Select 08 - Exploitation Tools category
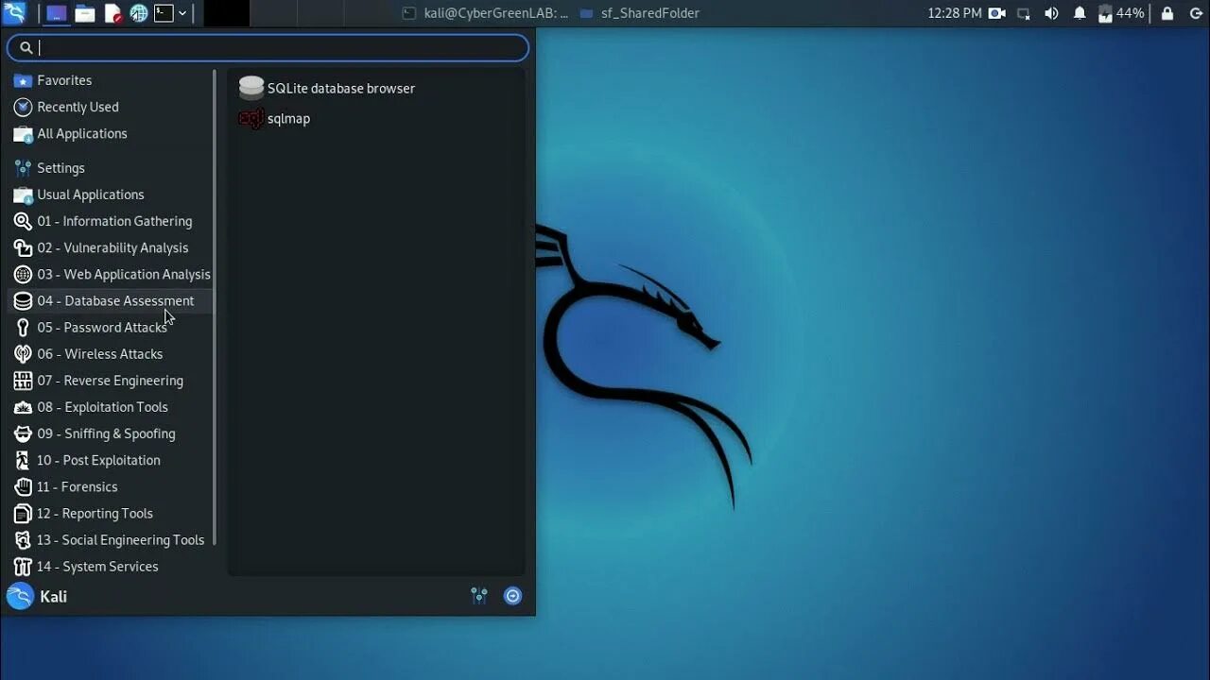The image size is (1210, 680). coord(112,407)
